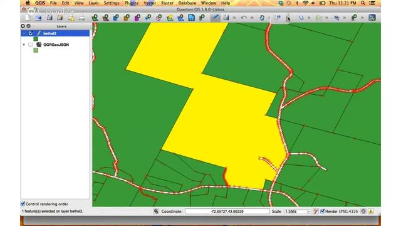Click the Add Delimited Text Layer icon
Screen dimensions: 401x226
click(191, 18)
